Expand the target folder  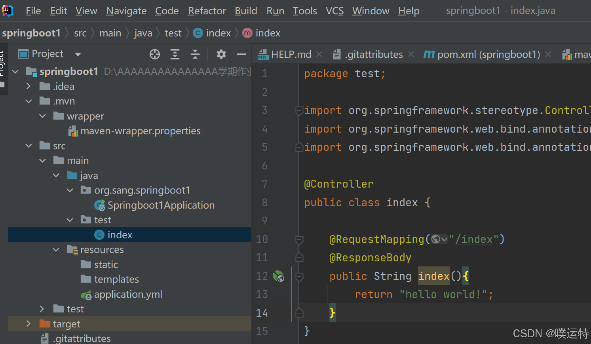pos(28,324)
